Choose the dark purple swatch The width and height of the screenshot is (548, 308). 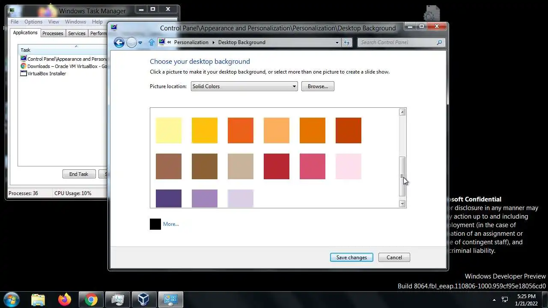click(169, 198)
